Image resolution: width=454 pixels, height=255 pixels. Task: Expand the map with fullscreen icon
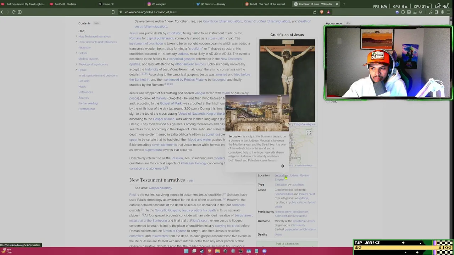(x=309, y=133)
